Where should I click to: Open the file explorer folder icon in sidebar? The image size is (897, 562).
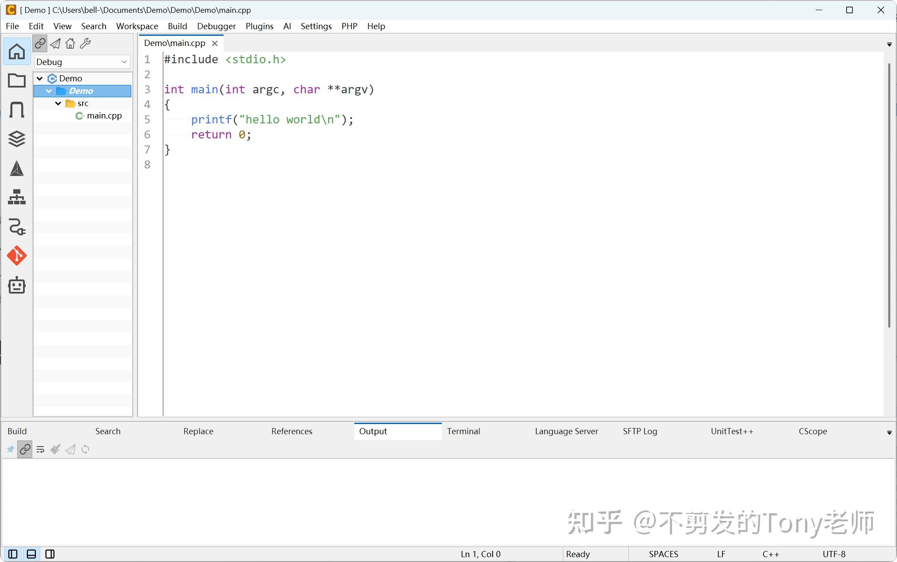[17, 80]
